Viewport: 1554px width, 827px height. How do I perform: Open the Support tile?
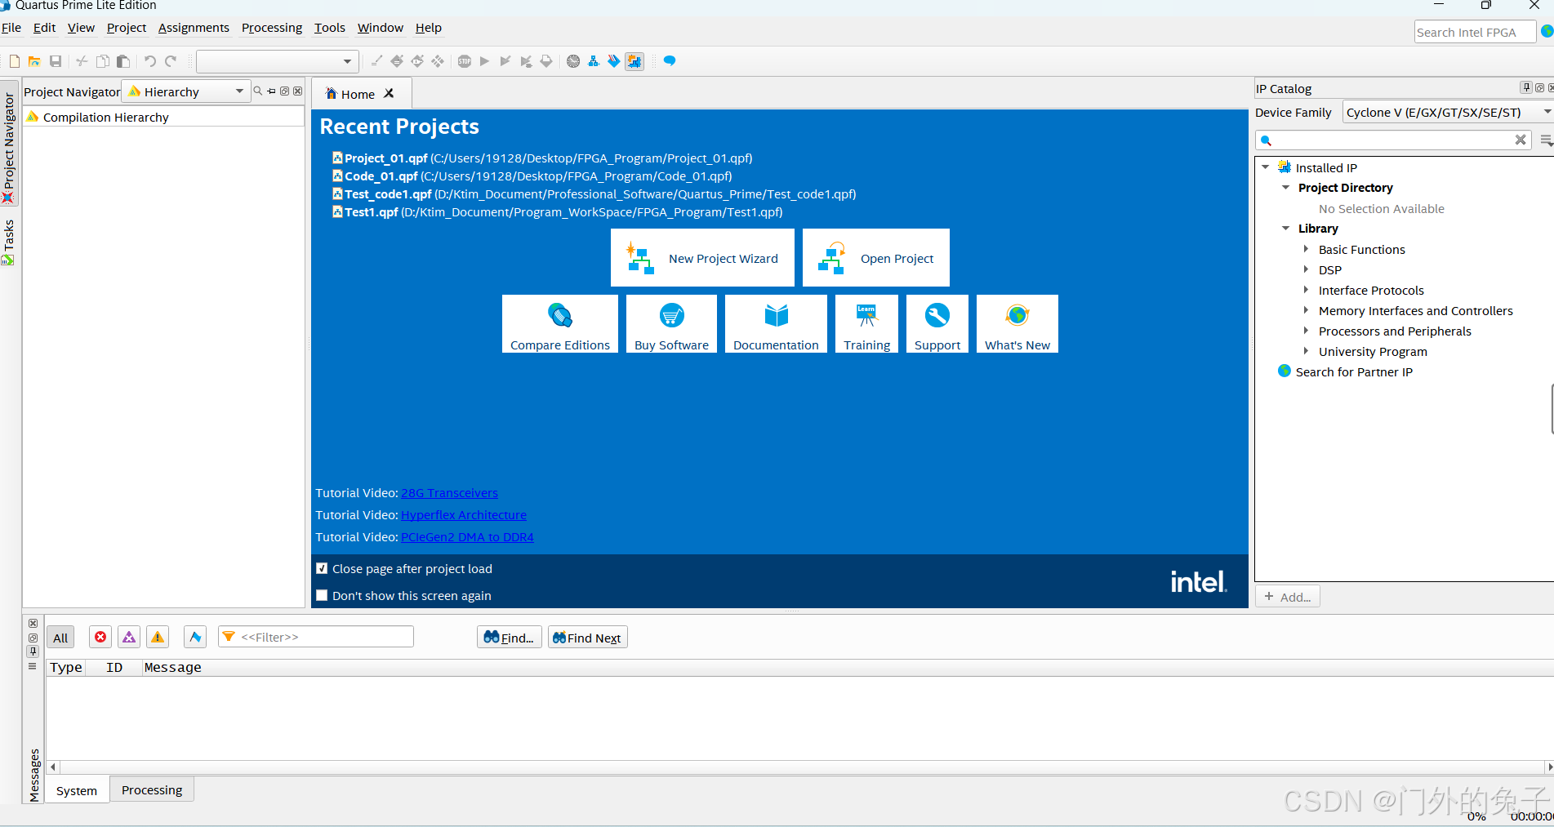pos(937,324)
